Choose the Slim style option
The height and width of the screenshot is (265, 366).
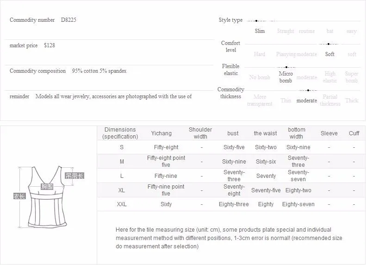(260, 31)
